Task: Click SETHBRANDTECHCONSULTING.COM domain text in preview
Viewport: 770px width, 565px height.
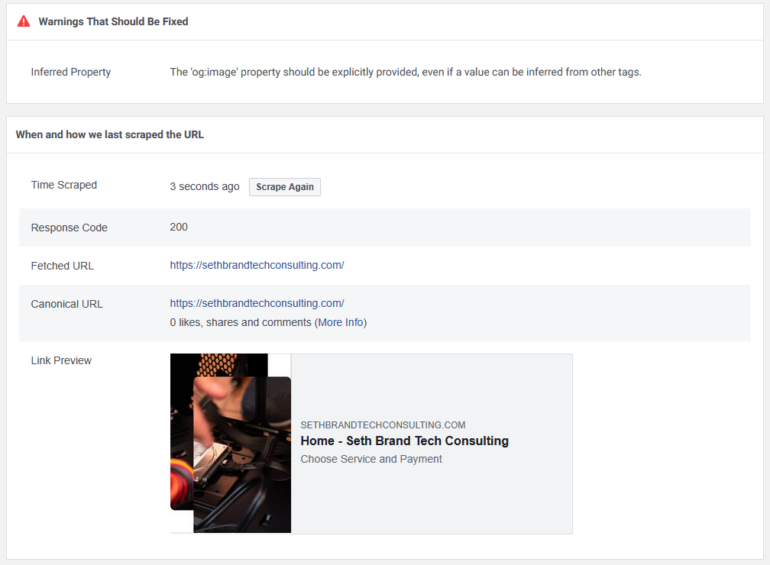Action: [x=383, y=425]
